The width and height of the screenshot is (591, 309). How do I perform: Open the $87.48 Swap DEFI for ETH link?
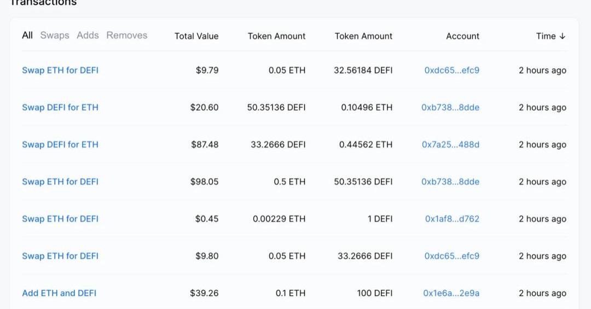click(x=60, y=145)
